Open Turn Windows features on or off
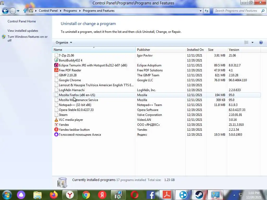The height and width of the screenshot is (200, 267). tap(28, 39)
